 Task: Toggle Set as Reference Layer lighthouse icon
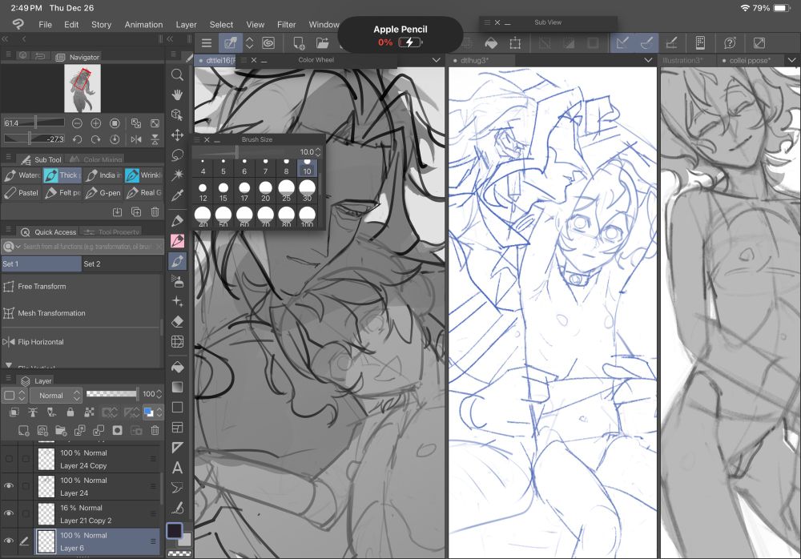tap(33, 412)
